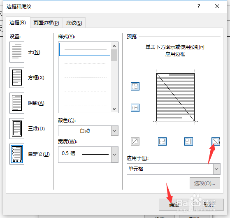Pick the 阴影(A) shadow border setting icon

(x=17, y=103)
